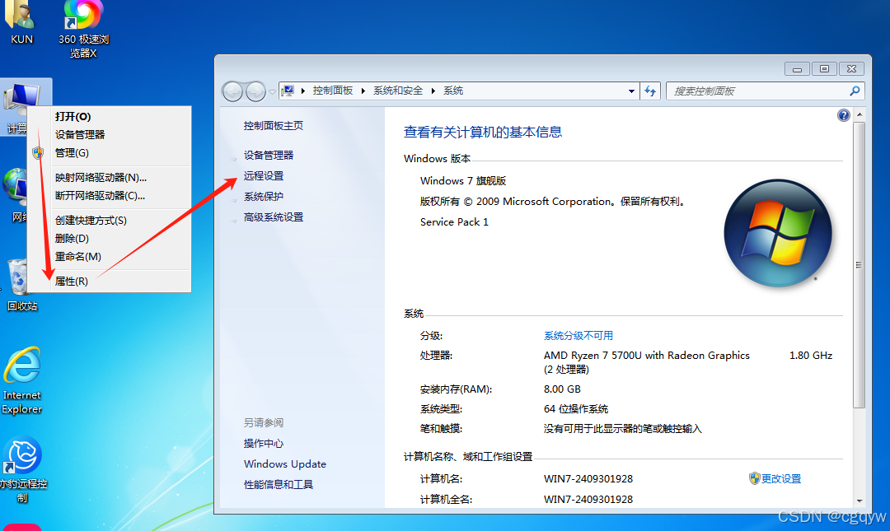The image size is (890, 531).
Task: Open 控制面板主页 link in sidebar
Action: (274, 125)
